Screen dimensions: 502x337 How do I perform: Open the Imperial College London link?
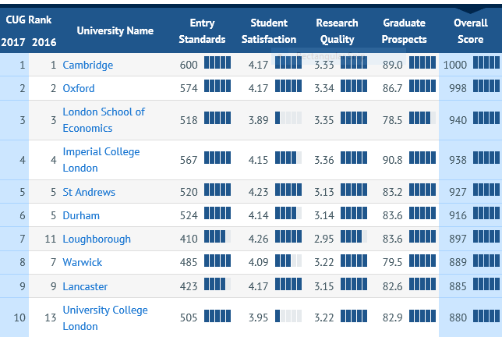click(x=101, y=160)
